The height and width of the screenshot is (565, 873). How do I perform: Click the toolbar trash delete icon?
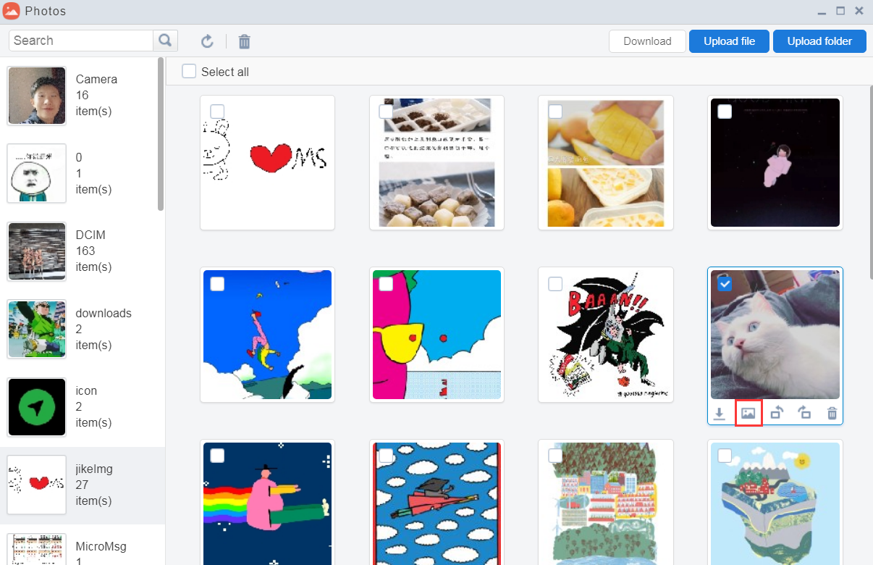point(245,41)
